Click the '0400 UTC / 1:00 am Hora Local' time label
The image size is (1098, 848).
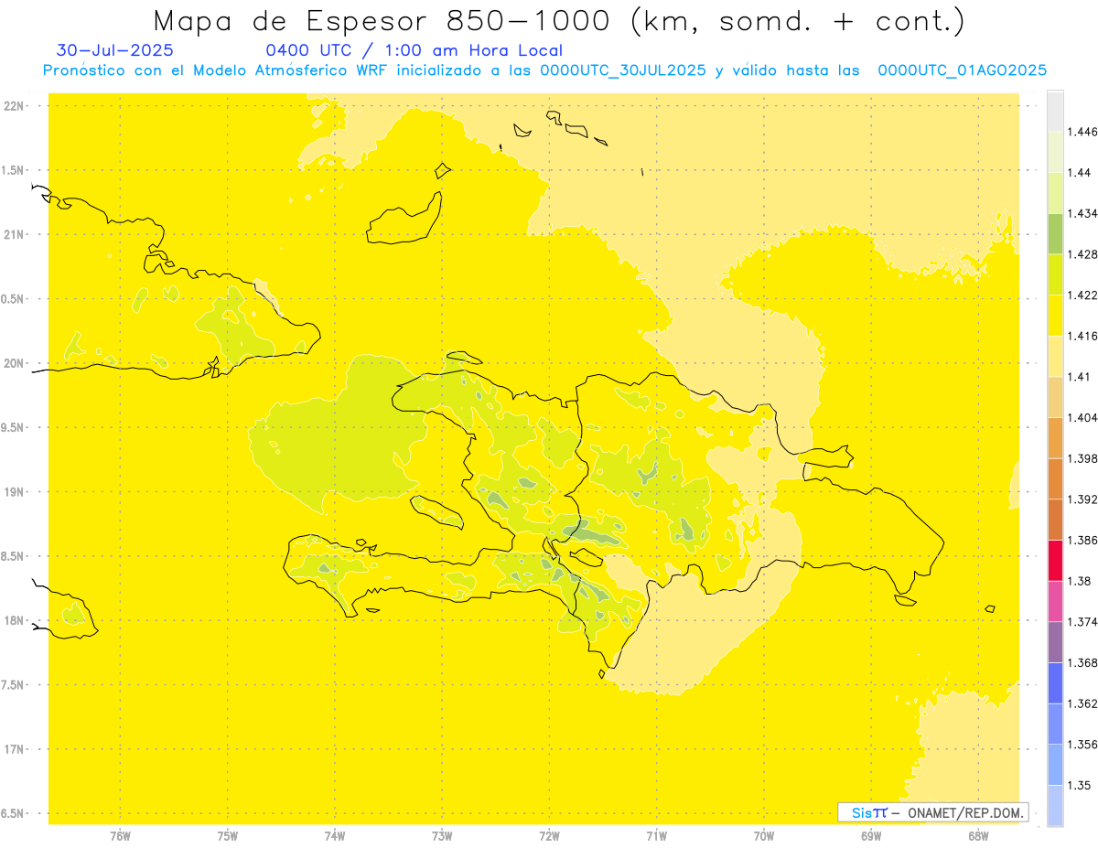tap(414, 50)
